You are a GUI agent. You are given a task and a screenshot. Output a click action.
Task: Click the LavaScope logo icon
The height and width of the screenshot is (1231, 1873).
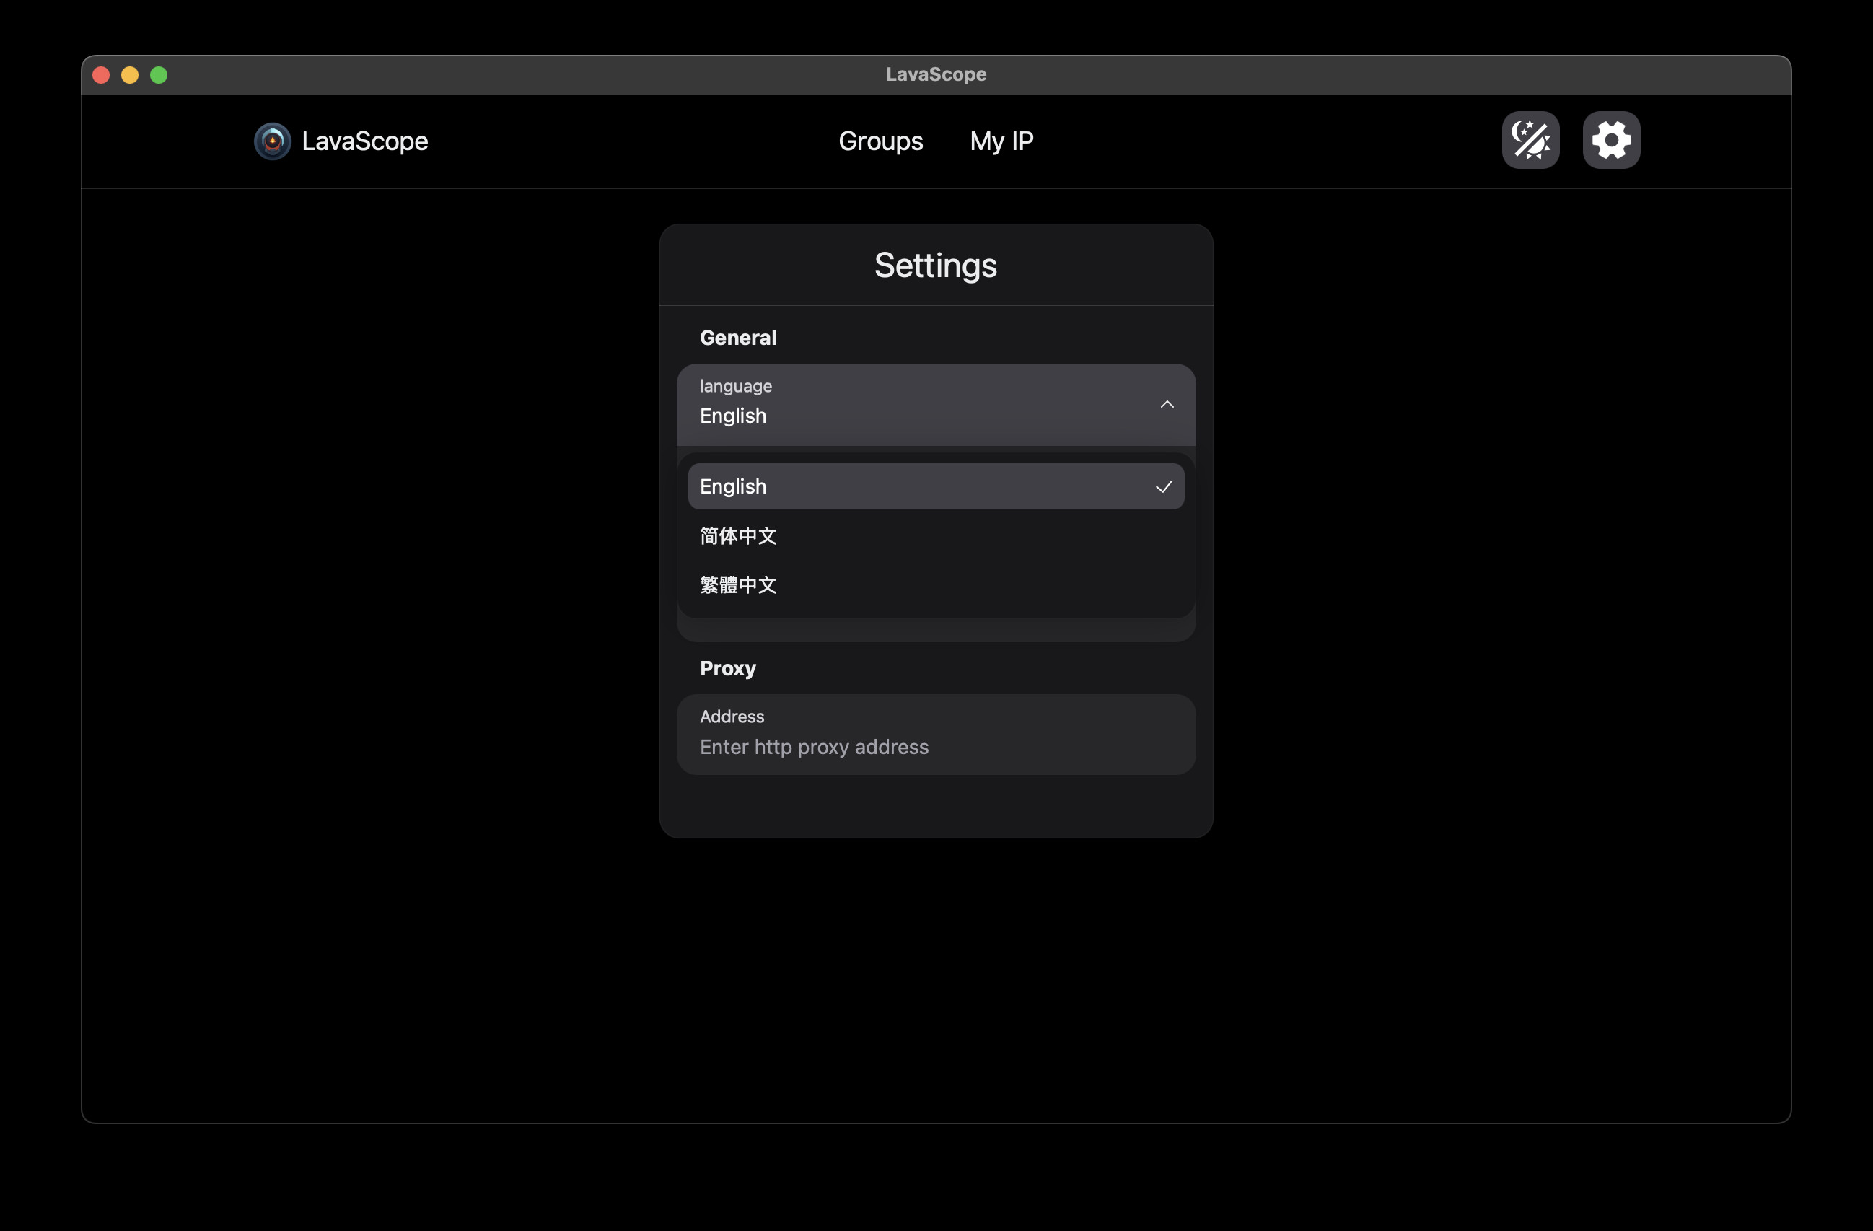272,141
